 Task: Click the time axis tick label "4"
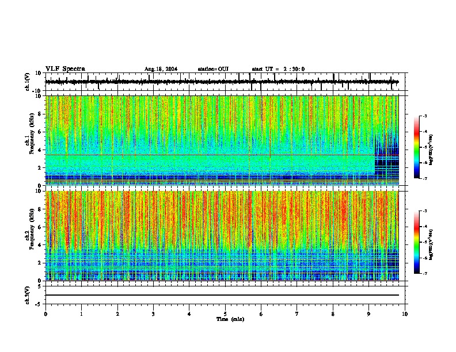[189, 314]
